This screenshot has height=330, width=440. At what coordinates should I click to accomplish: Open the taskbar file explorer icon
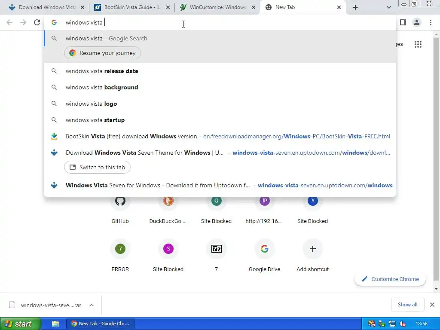pos(55,324)
